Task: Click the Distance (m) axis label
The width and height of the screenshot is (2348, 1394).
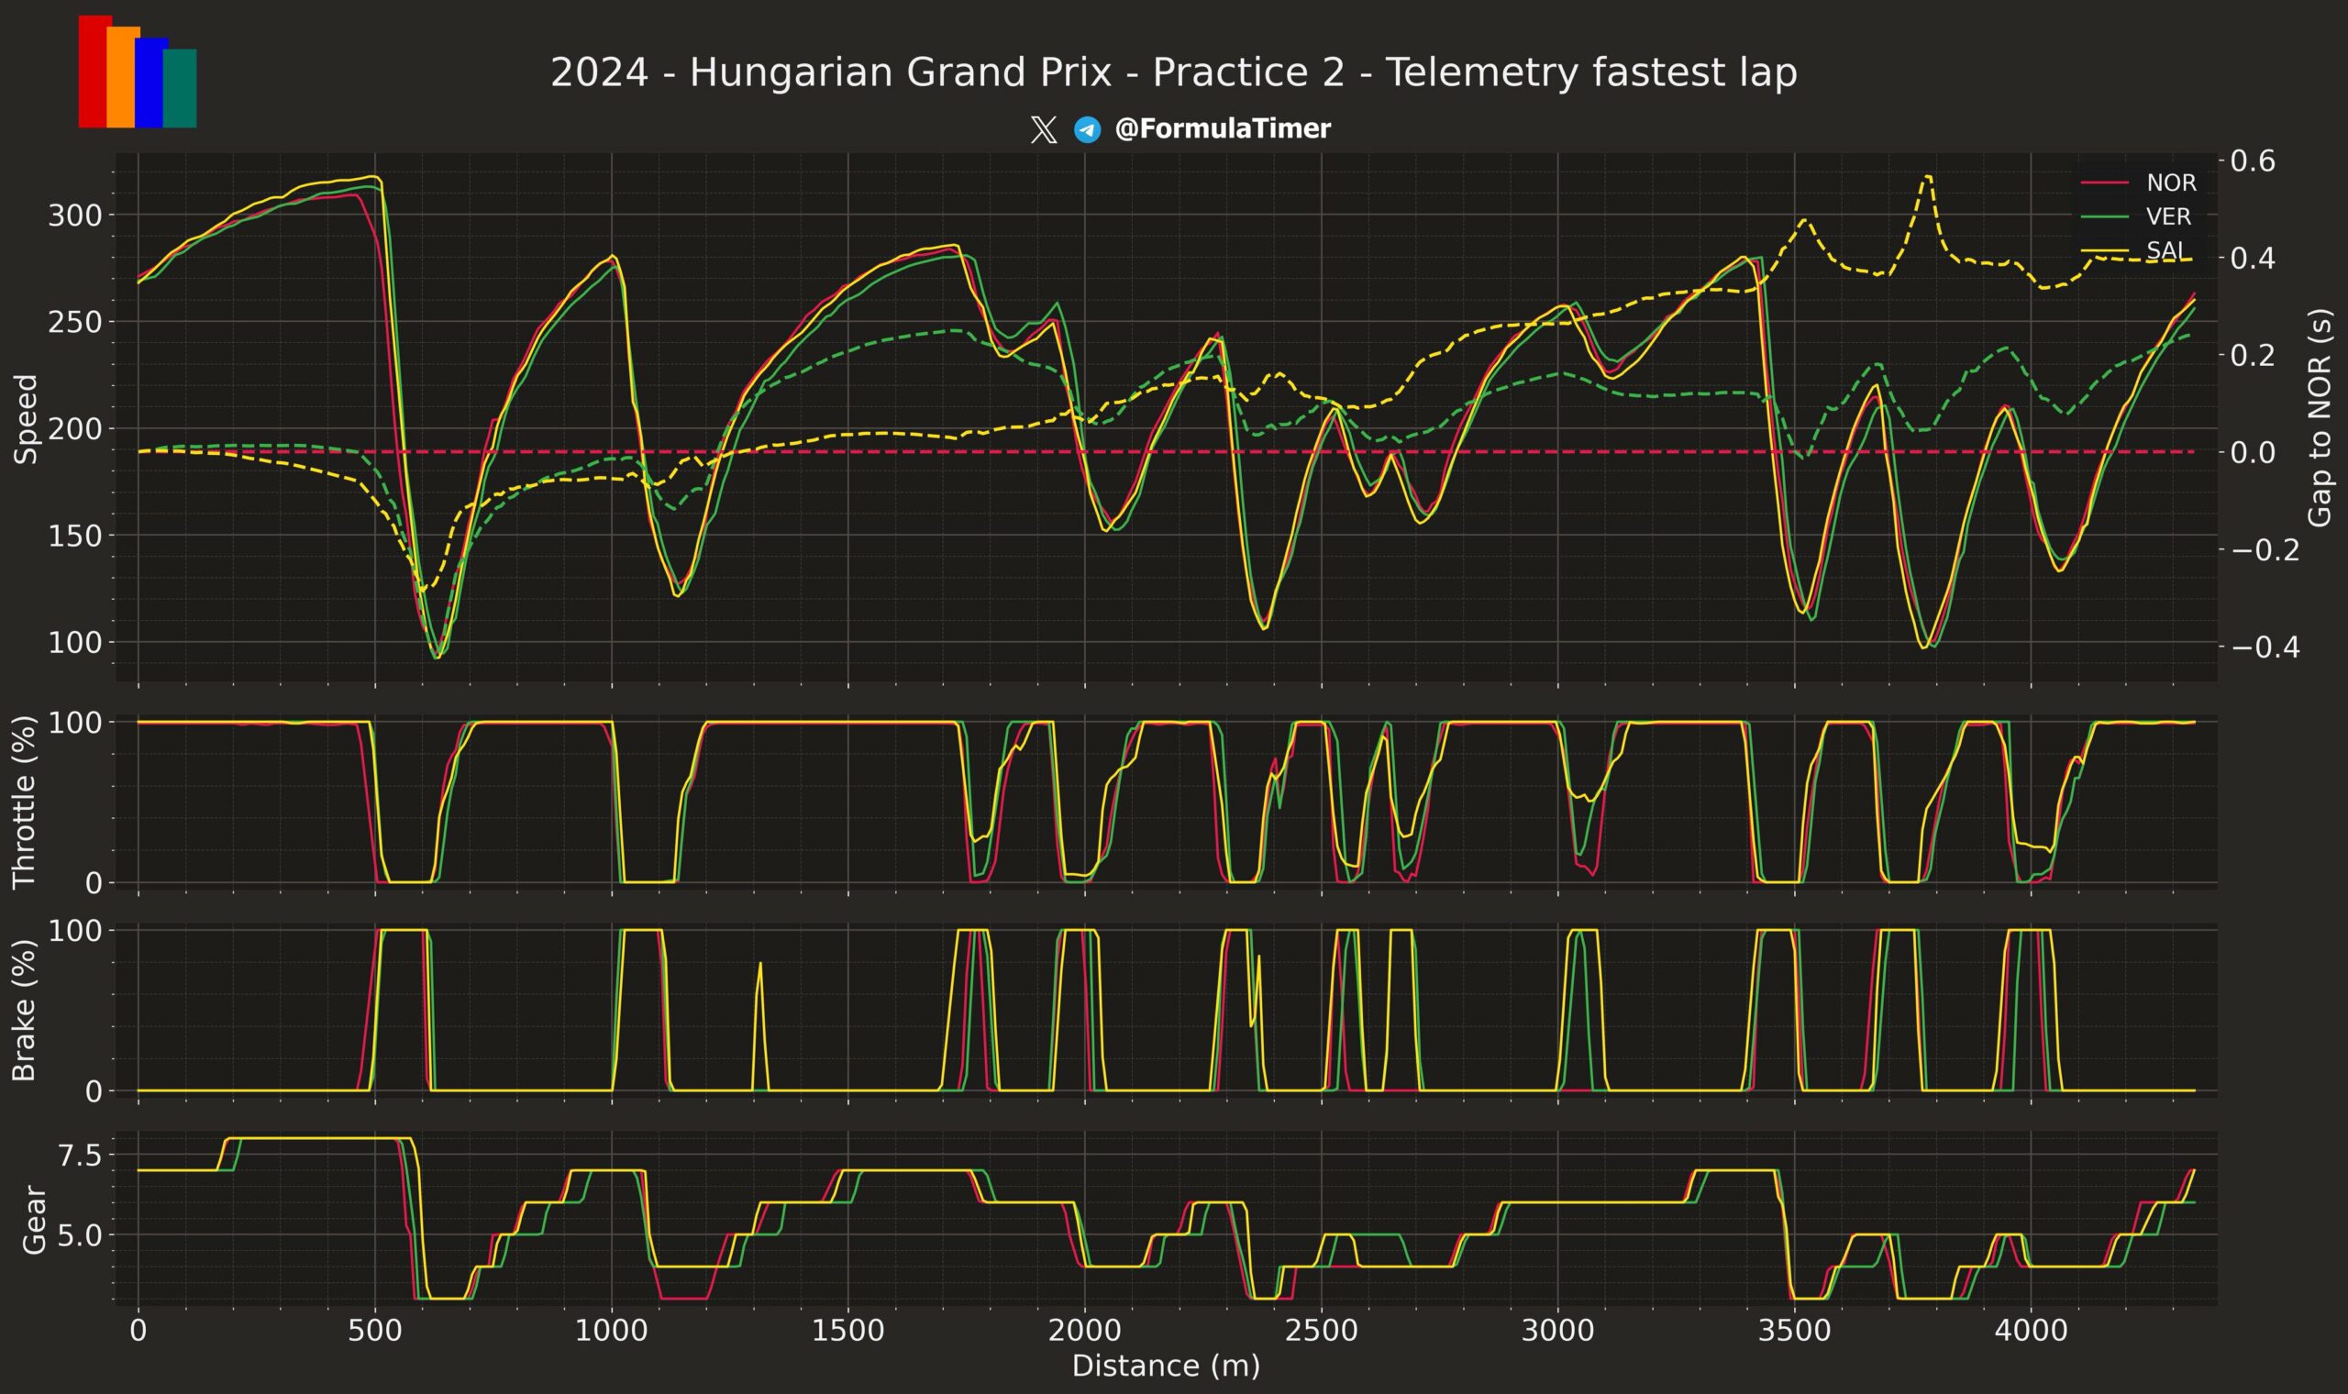Action: click(1166, 1366)
